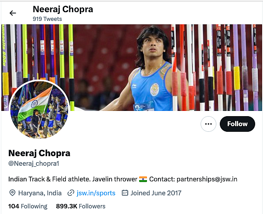Viewport: 263px width, 214px height.
Task: Open the circular profile picture
Action: (39, 110)
